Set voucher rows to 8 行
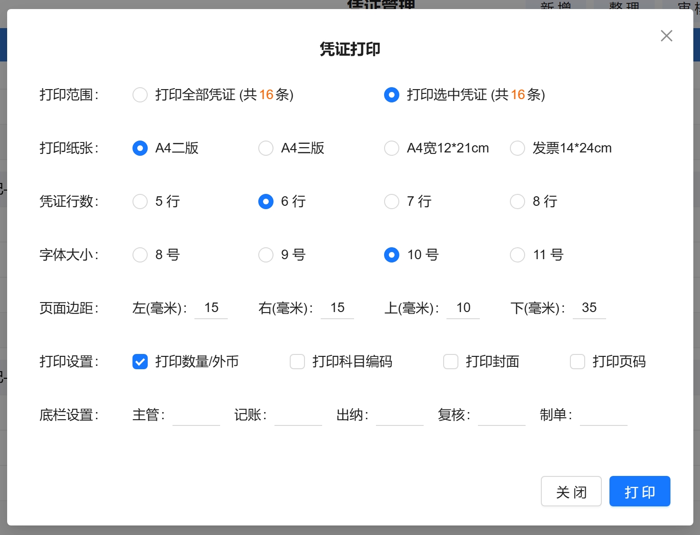The height and width of the screenshot is (535, 700). coord(517,202)
